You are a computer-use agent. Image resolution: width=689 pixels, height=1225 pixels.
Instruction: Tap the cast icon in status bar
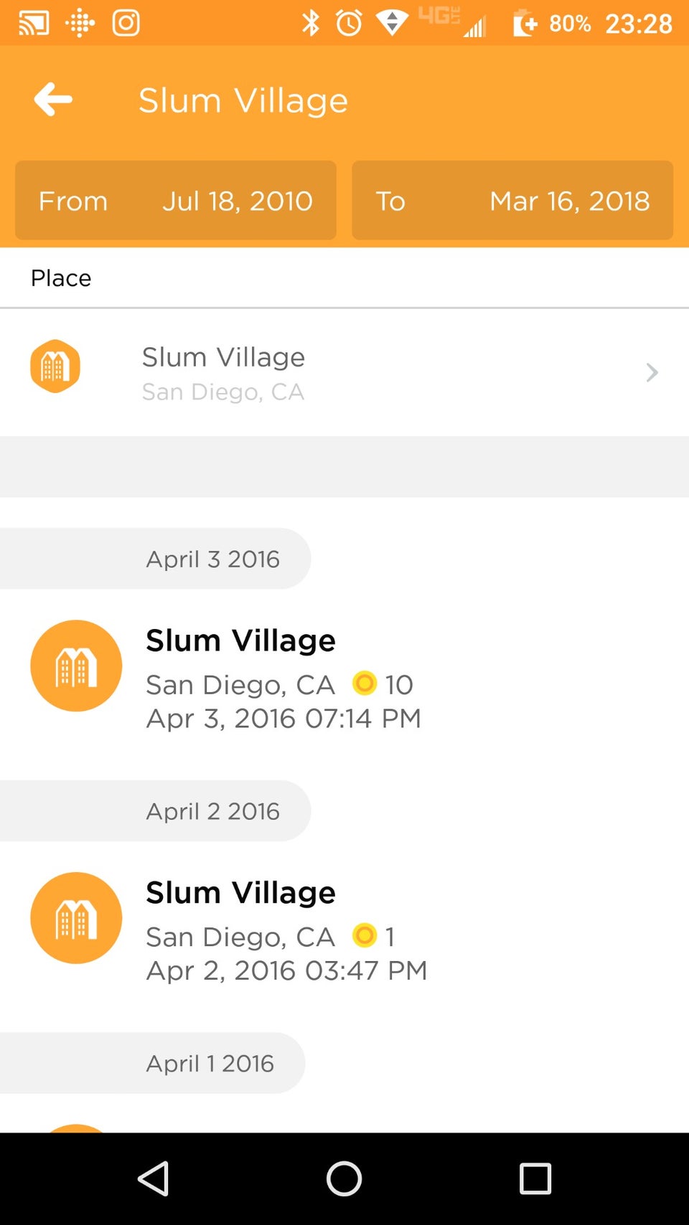pyautogui.click(x=34, y=23)
